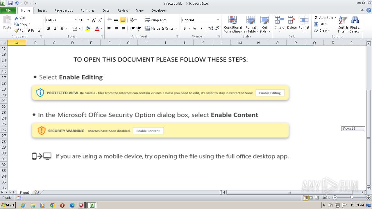This screenshot has height=209, width=372.
Task: Align text to the right
Action: click(123, 28)
